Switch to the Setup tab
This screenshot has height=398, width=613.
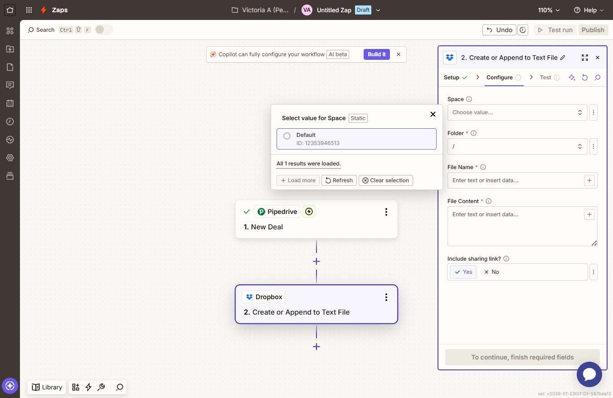pos(455,78)
